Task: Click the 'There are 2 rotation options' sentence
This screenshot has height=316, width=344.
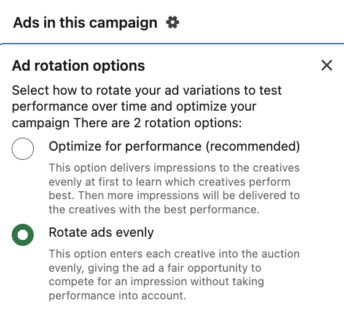Action: coord(157,123)
